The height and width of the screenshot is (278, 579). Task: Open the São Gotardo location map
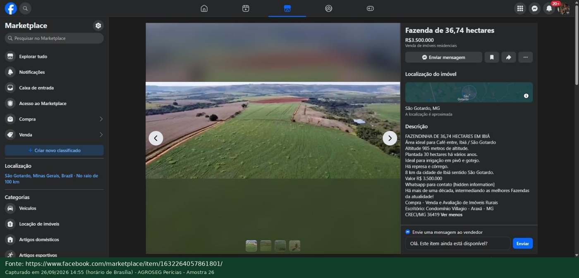coord(469,92)
